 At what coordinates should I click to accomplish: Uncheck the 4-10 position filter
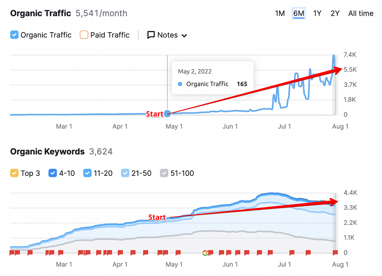click(53, 173)
